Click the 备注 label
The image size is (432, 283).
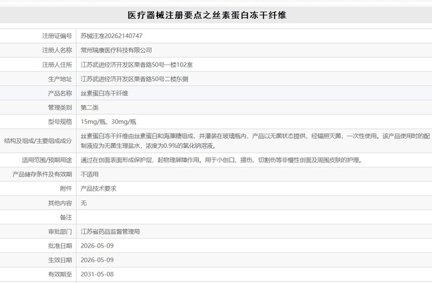66,217
